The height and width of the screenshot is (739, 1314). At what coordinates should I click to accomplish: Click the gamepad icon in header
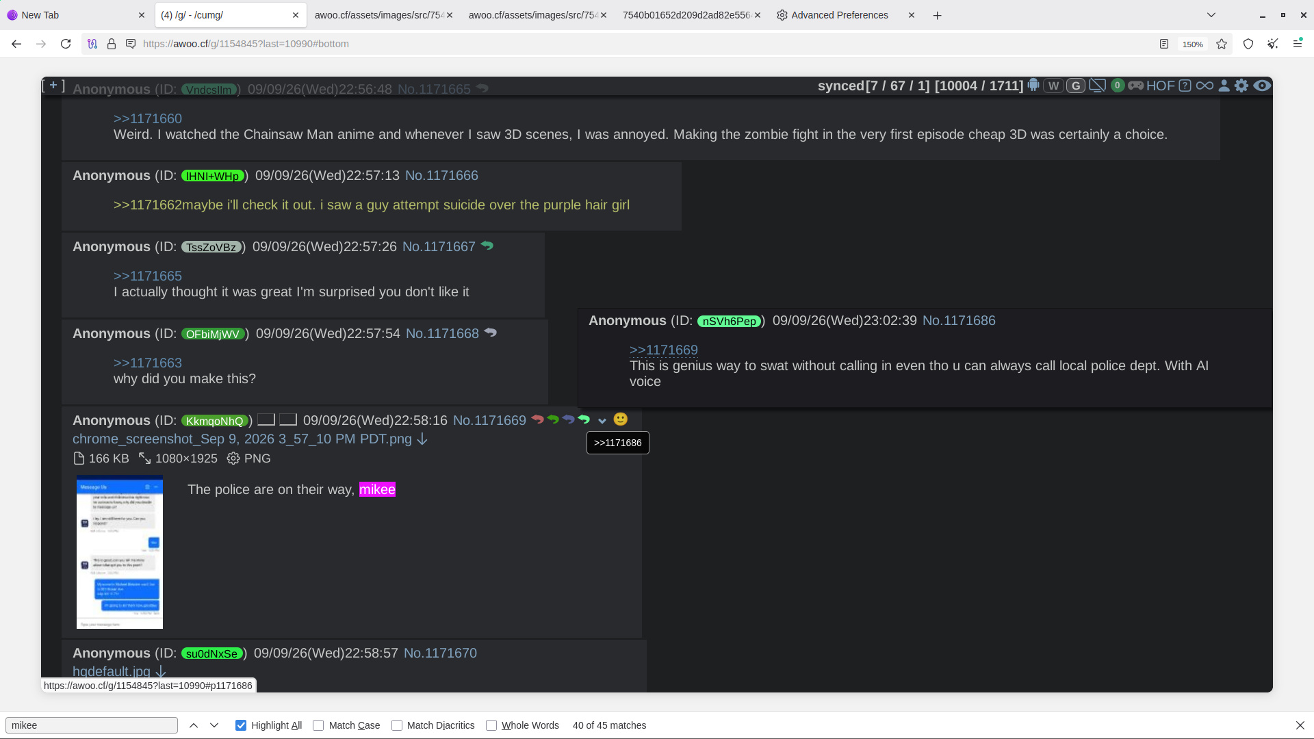[x=1136, y=86]
